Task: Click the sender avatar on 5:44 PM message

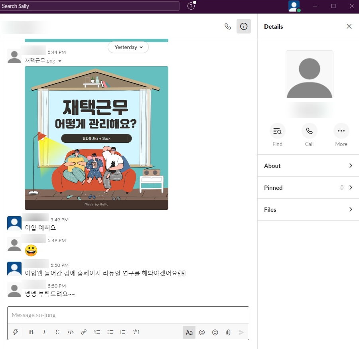Action: click(x=14, y=56)
